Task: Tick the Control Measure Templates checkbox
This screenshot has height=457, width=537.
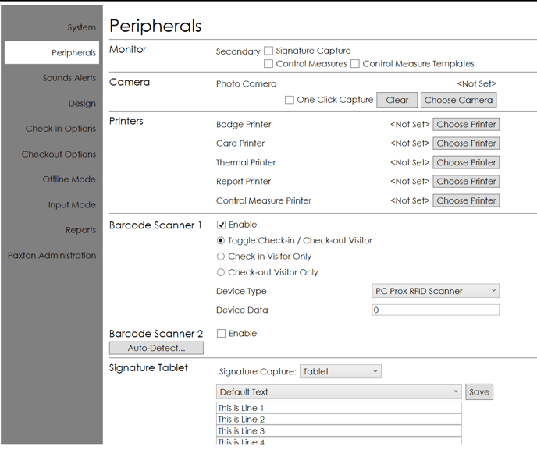Action: [355, 64]
